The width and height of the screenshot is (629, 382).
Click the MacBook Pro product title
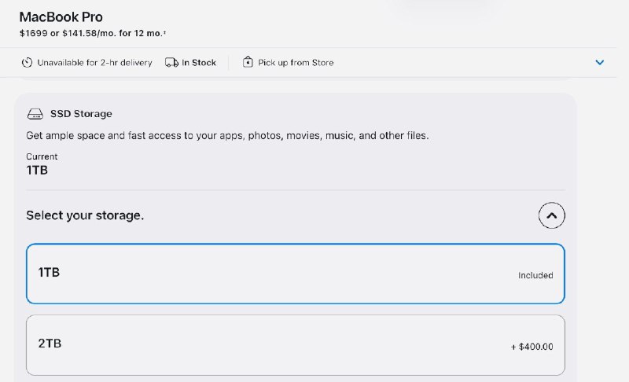pyautogui.click(x=61, y=17)
